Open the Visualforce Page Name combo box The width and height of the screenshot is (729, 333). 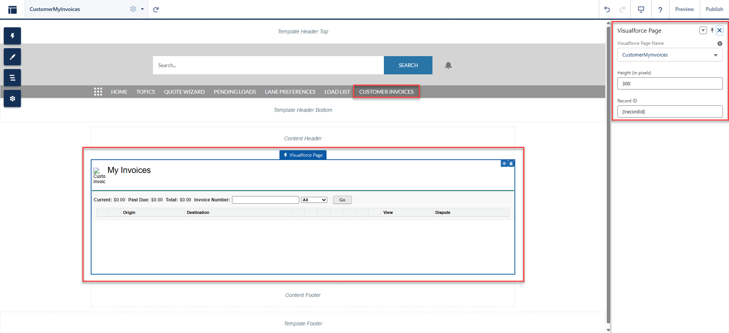(x=670, y=55)
